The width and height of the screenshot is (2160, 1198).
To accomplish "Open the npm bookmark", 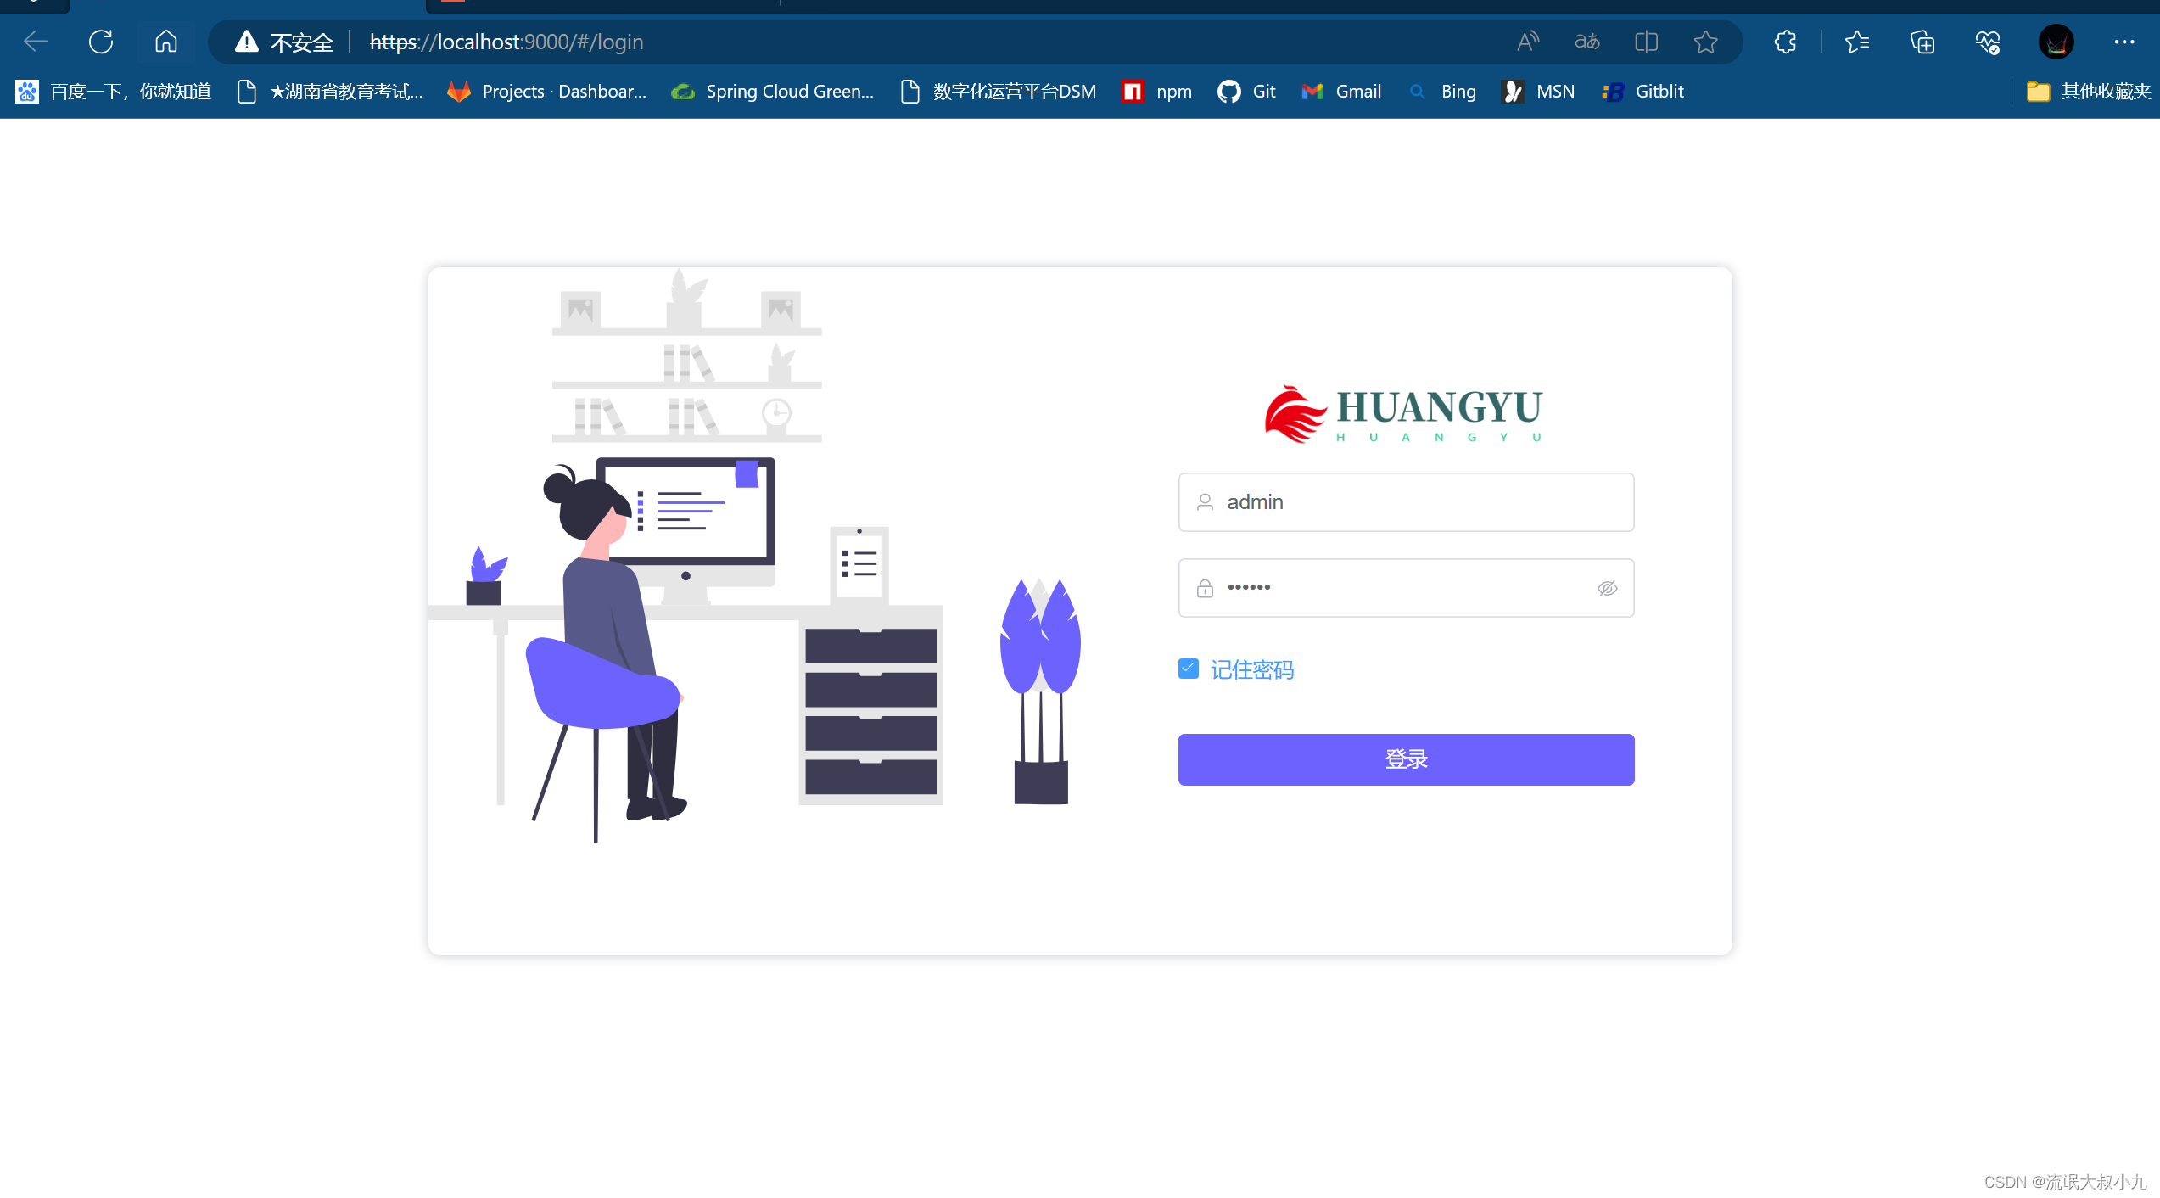I will [1156, 91].
